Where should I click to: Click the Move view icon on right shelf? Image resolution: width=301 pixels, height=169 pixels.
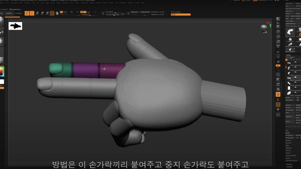point(278,79)
